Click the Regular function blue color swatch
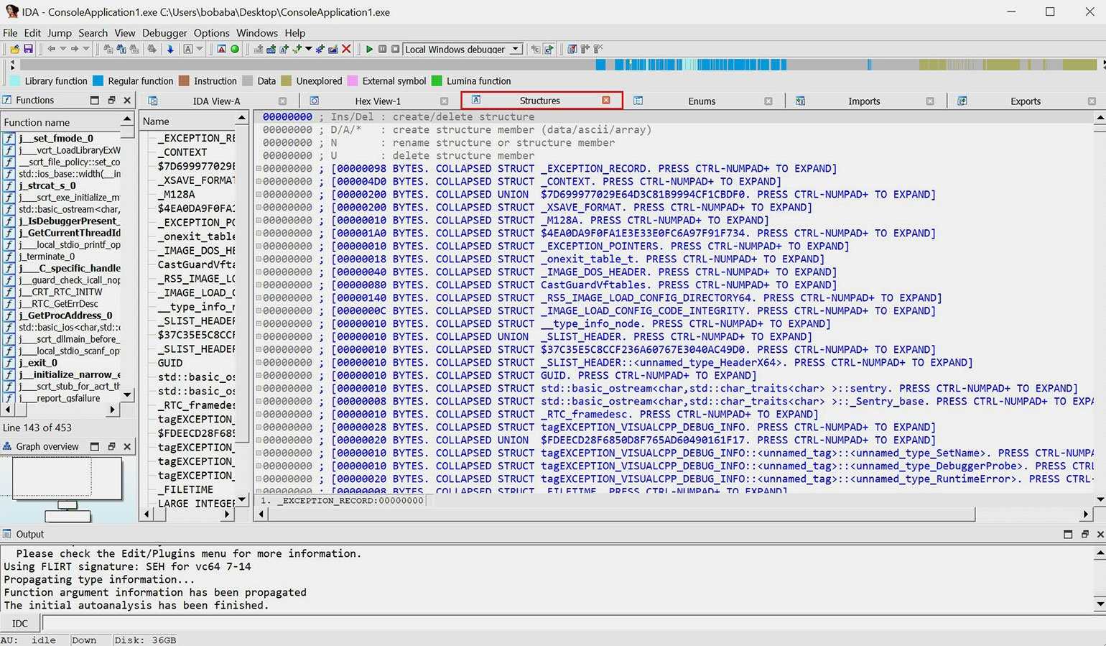 pos(98,81)
